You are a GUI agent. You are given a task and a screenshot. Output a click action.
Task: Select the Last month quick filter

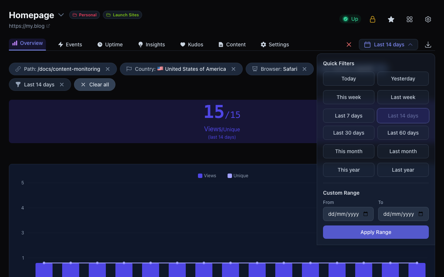[403, 151]
